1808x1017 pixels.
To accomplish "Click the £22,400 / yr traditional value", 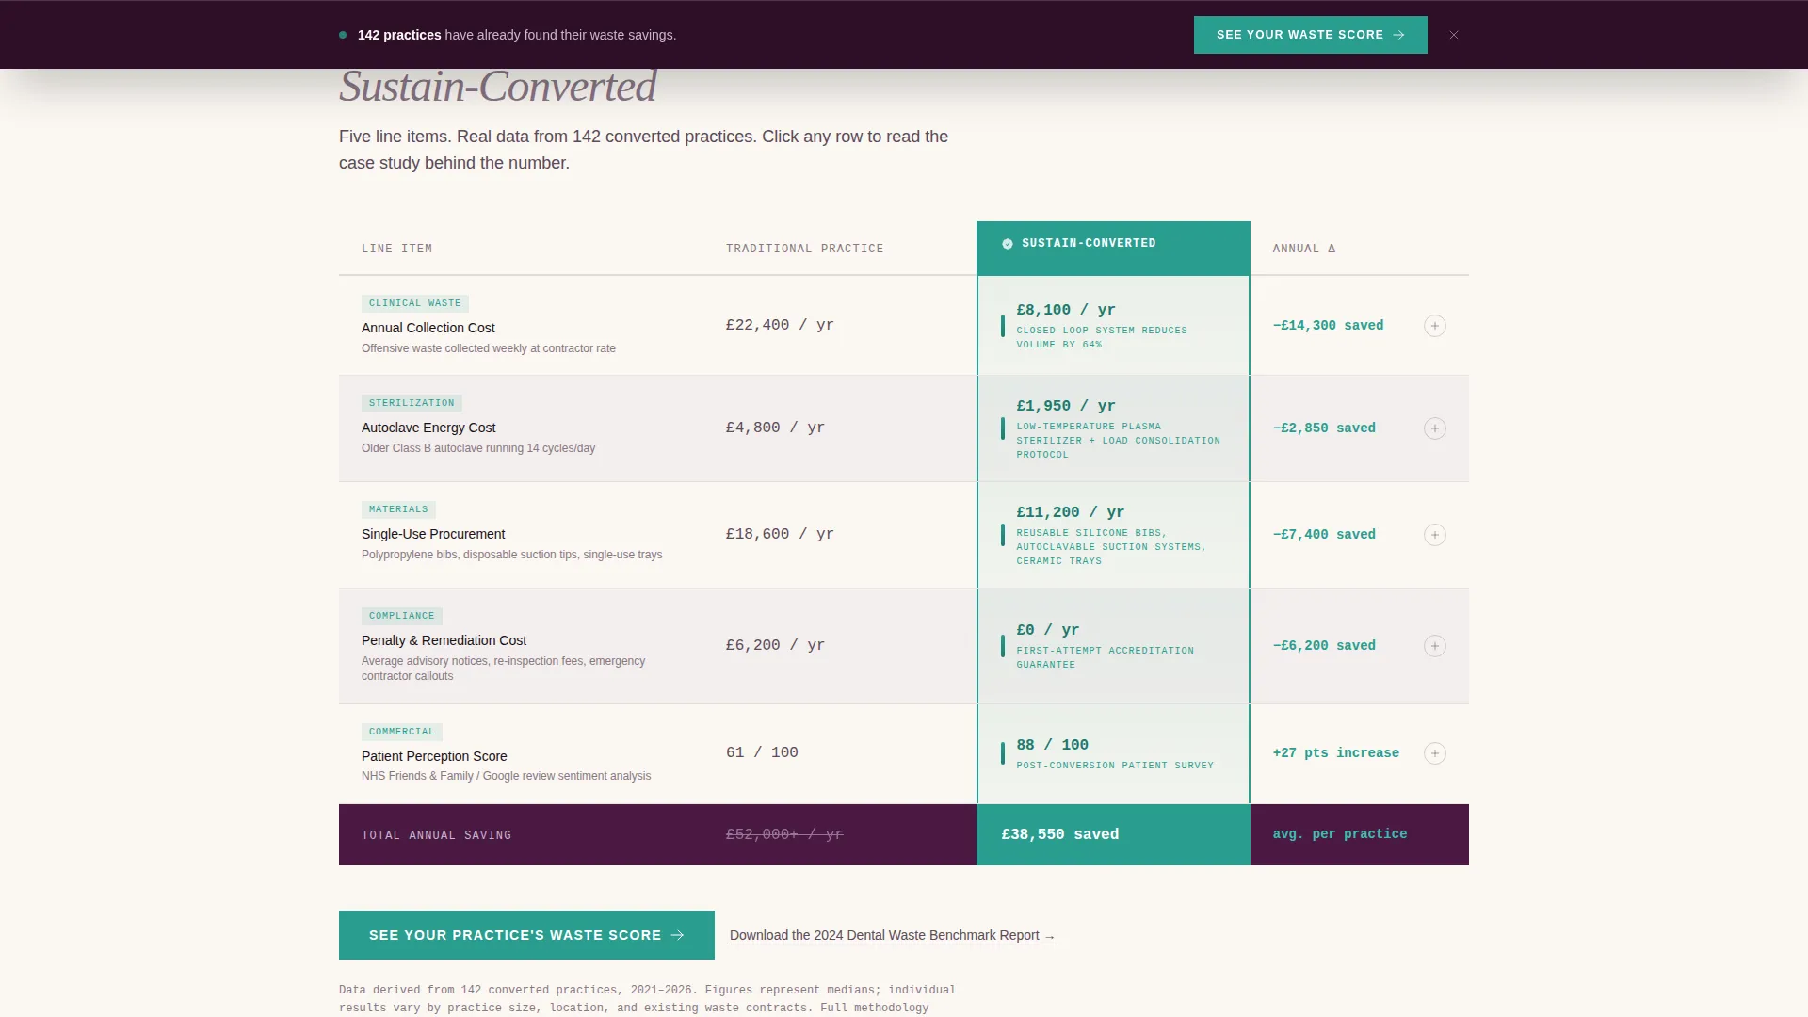I will [x=780, y=325].
